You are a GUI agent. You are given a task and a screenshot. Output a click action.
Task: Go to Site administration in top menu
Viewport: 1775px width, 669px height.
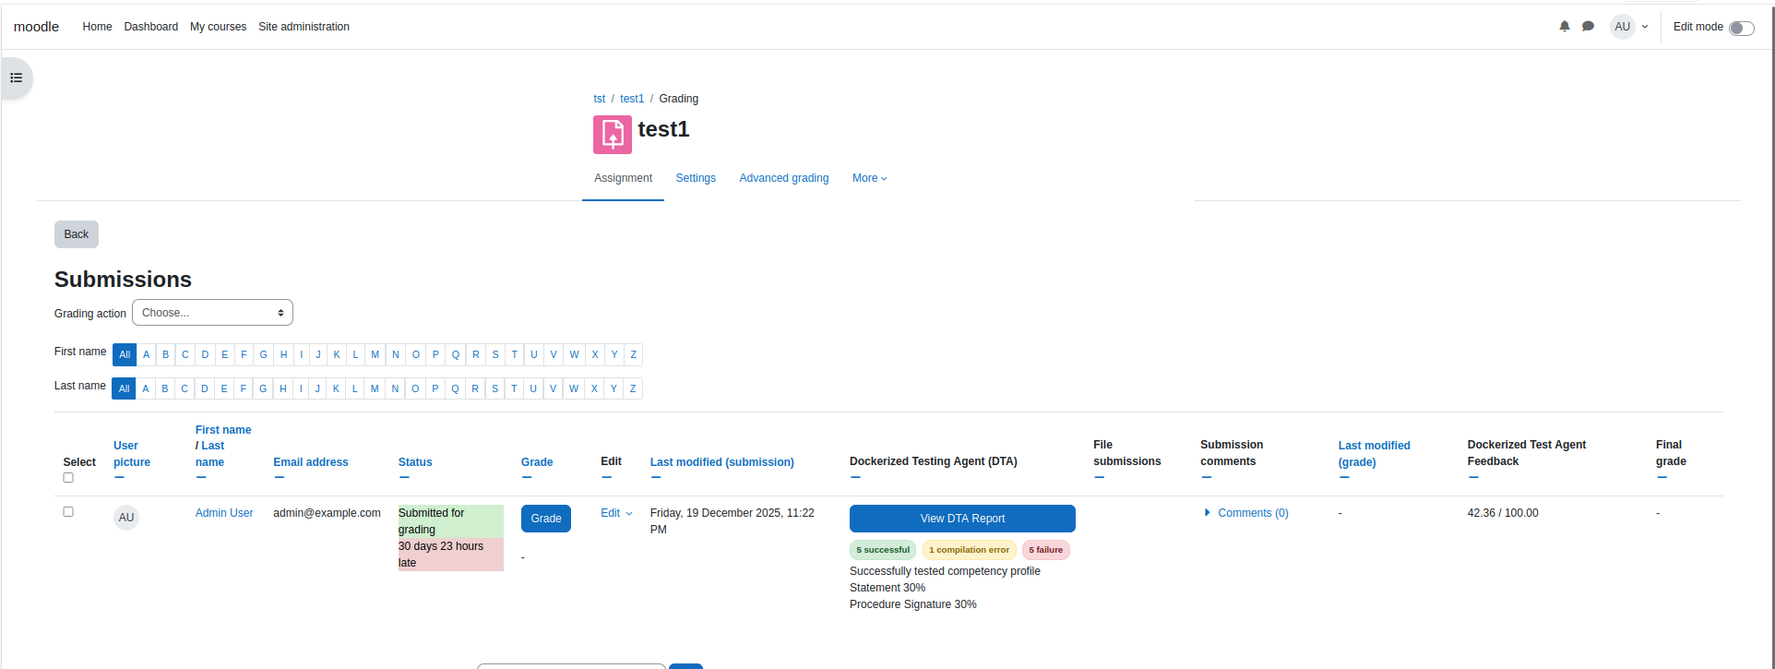click(304, 27)
